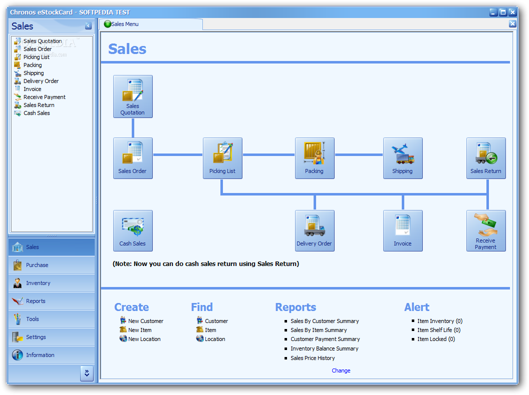
Task: Open the Picking List flowchart icon
Action: (x=222, y=158)
